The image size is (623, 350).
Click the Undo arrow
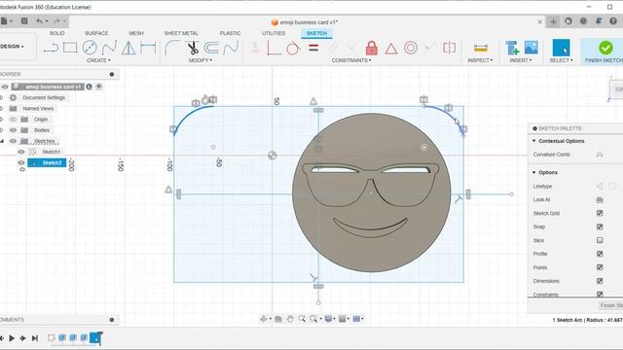click(39, 21)
